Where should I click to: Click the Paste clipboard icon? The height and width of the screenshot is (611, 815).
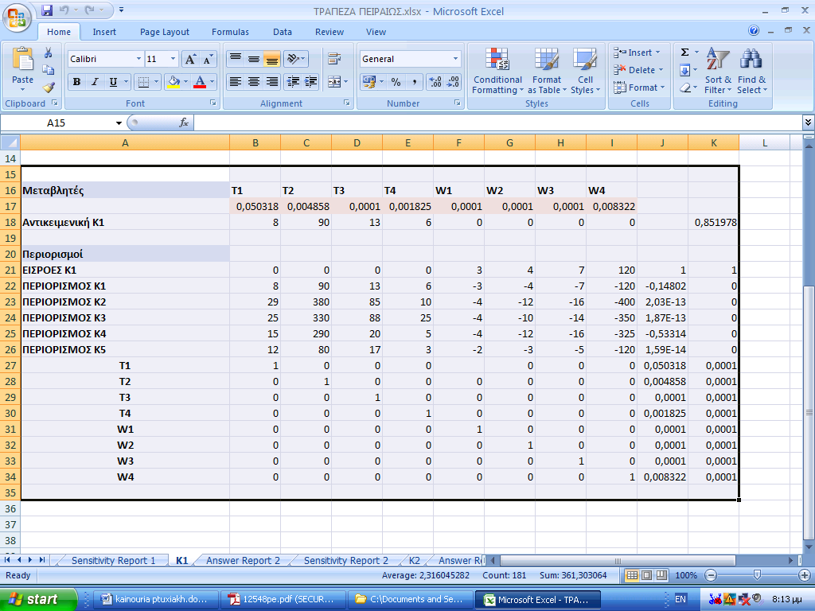click(x=22, y=59)
